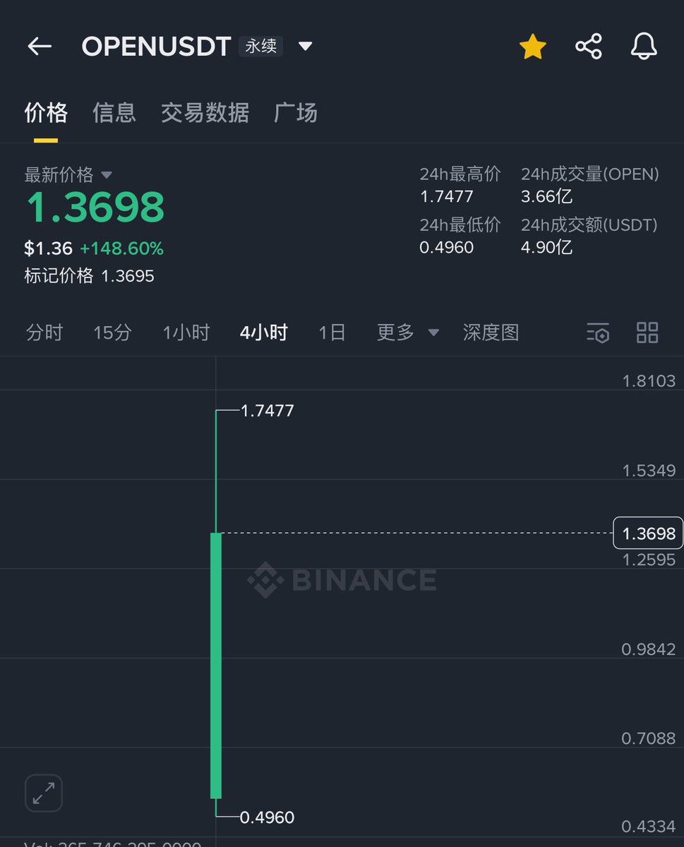The width and height of the screenshot is (684, 847).
Task: Open the grid layout icon
Action: (647, 332)
